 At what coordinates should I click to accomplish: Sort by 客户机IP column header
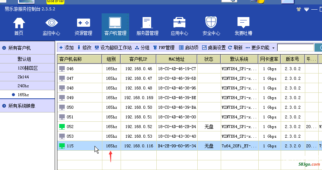point(138,59)
